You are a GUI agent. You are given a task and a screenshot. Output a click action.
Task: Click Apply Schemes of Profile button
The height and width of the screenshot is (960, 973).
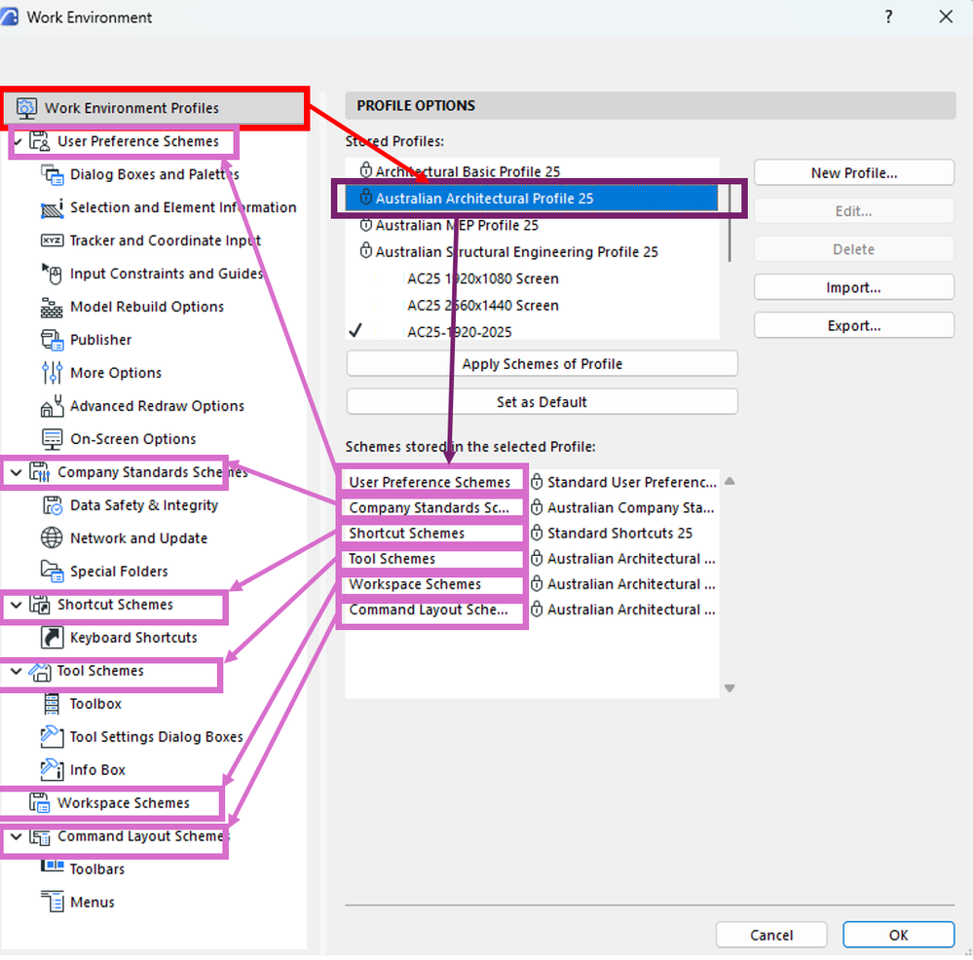pyautogui.click(x=542, y=364)
